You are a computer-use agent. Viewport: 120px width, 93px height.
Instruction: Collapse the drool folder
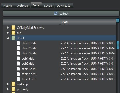[x=8, y=38]
